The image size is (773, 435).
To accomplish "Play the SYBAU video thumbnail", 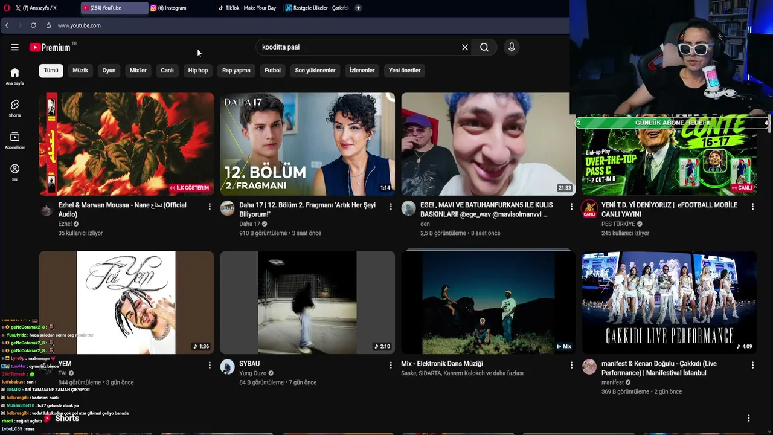I will coord(307,302).
